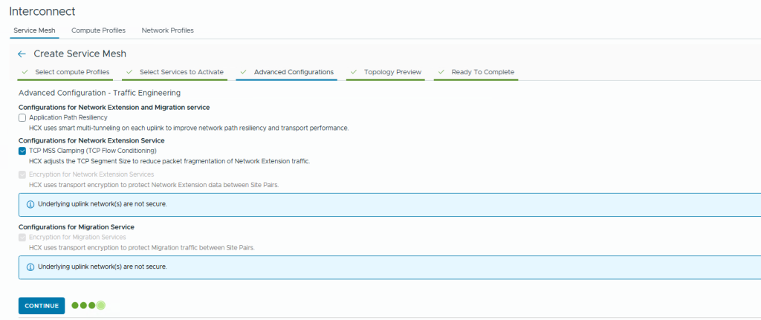Go back using the left arrow icon

point(22,53)
